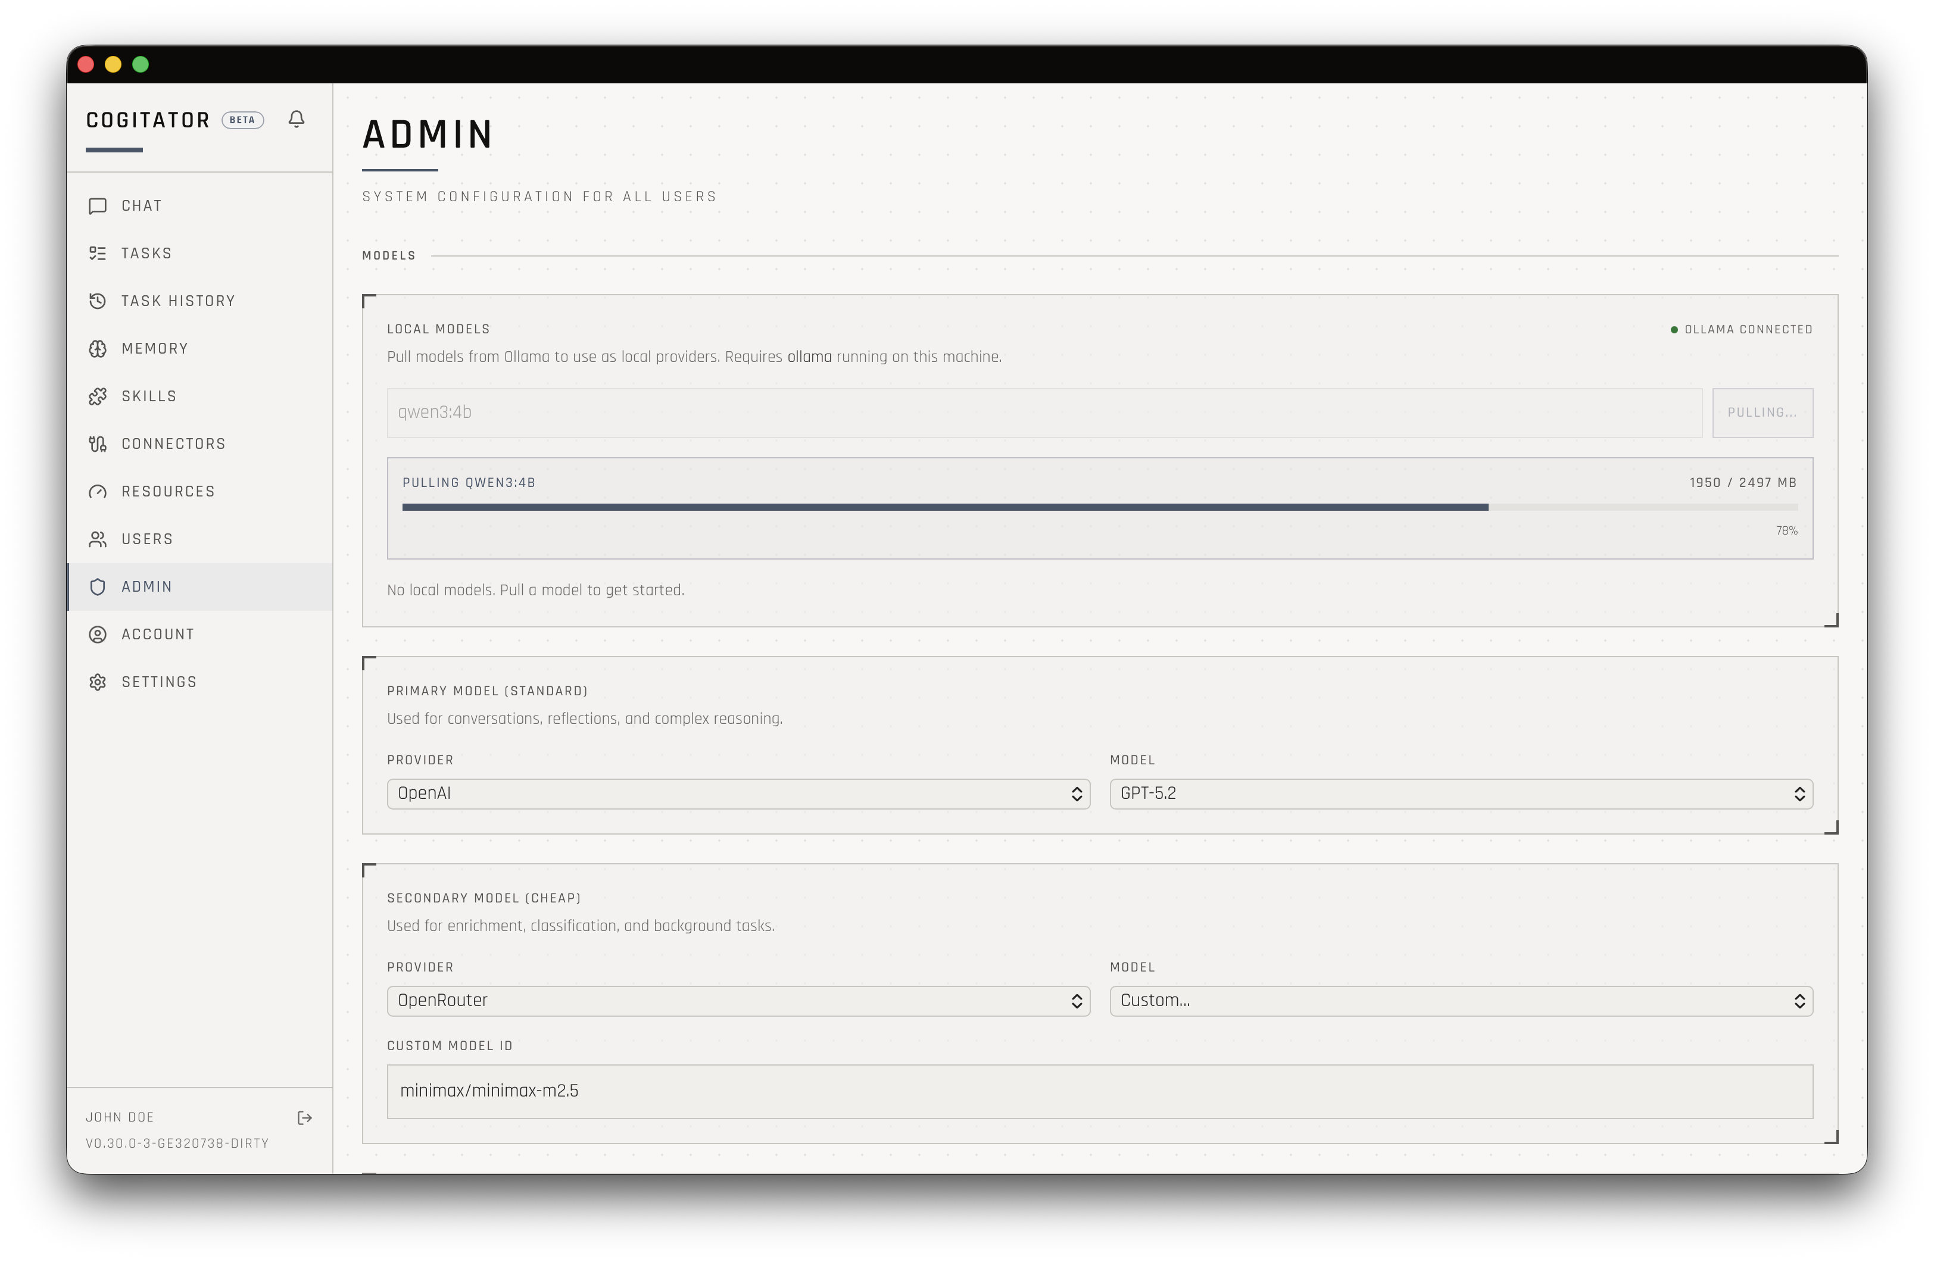Click the 'Custom Model ID' label
Image resolution: width=1934 pixels, height=1262 pixels.
pyautogui.click(x=450, y=1046)
